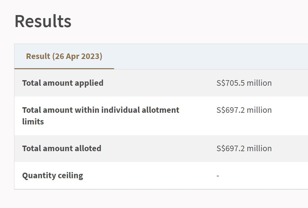Screen dimensions: 308x208
Task: Click the gold underline beneath Result tab
Action: [x=64, y=69]
